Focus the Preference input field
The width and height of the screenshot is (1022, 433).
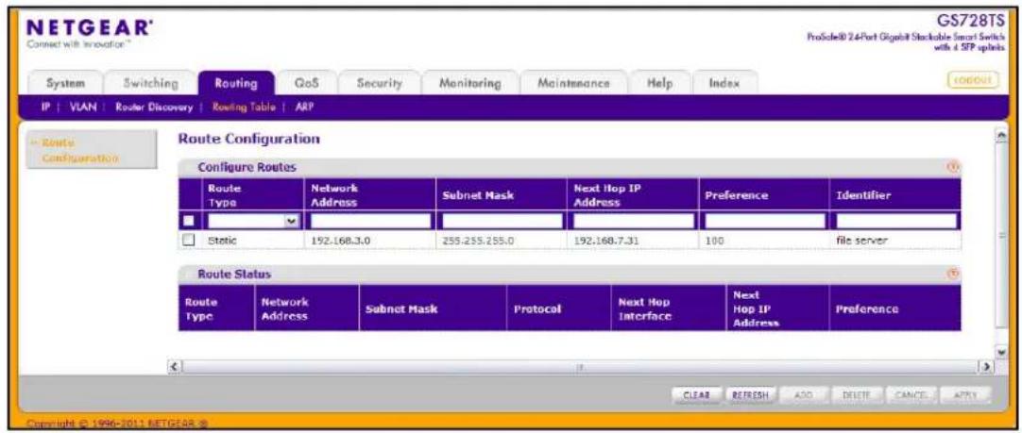pos(765,222)
